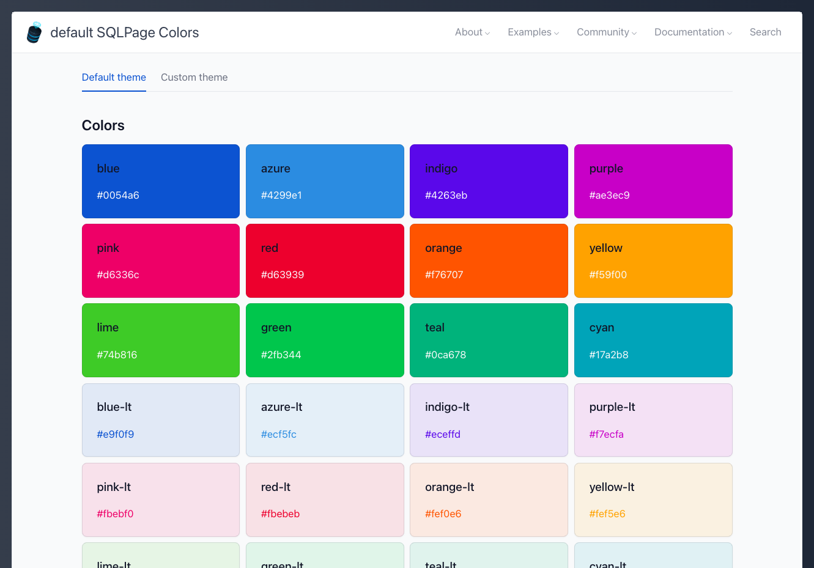Open the About dropdown menu
814x568 pixels.
(472, 32)
